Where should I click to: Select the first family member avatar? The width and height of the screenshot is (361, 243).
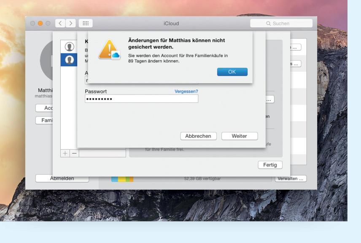[x=69, y=47]
